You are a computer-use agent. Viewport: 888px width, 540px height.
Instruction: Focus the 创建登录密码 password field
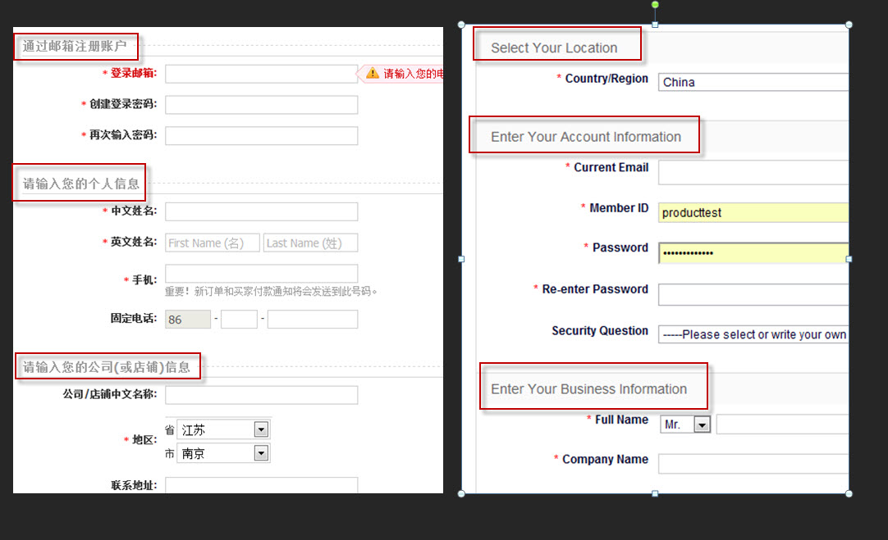point(261,105)
